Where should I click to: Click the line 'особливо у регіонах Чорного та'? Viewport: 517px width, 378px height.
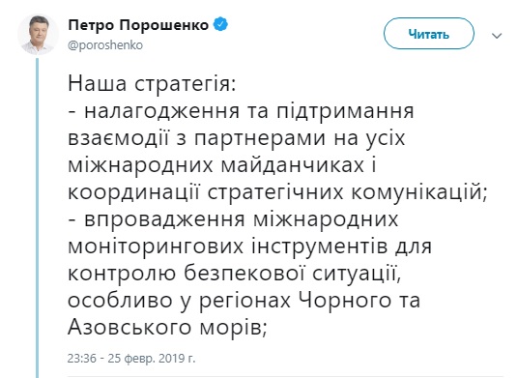pyautogui.click(x=244, y=301)
